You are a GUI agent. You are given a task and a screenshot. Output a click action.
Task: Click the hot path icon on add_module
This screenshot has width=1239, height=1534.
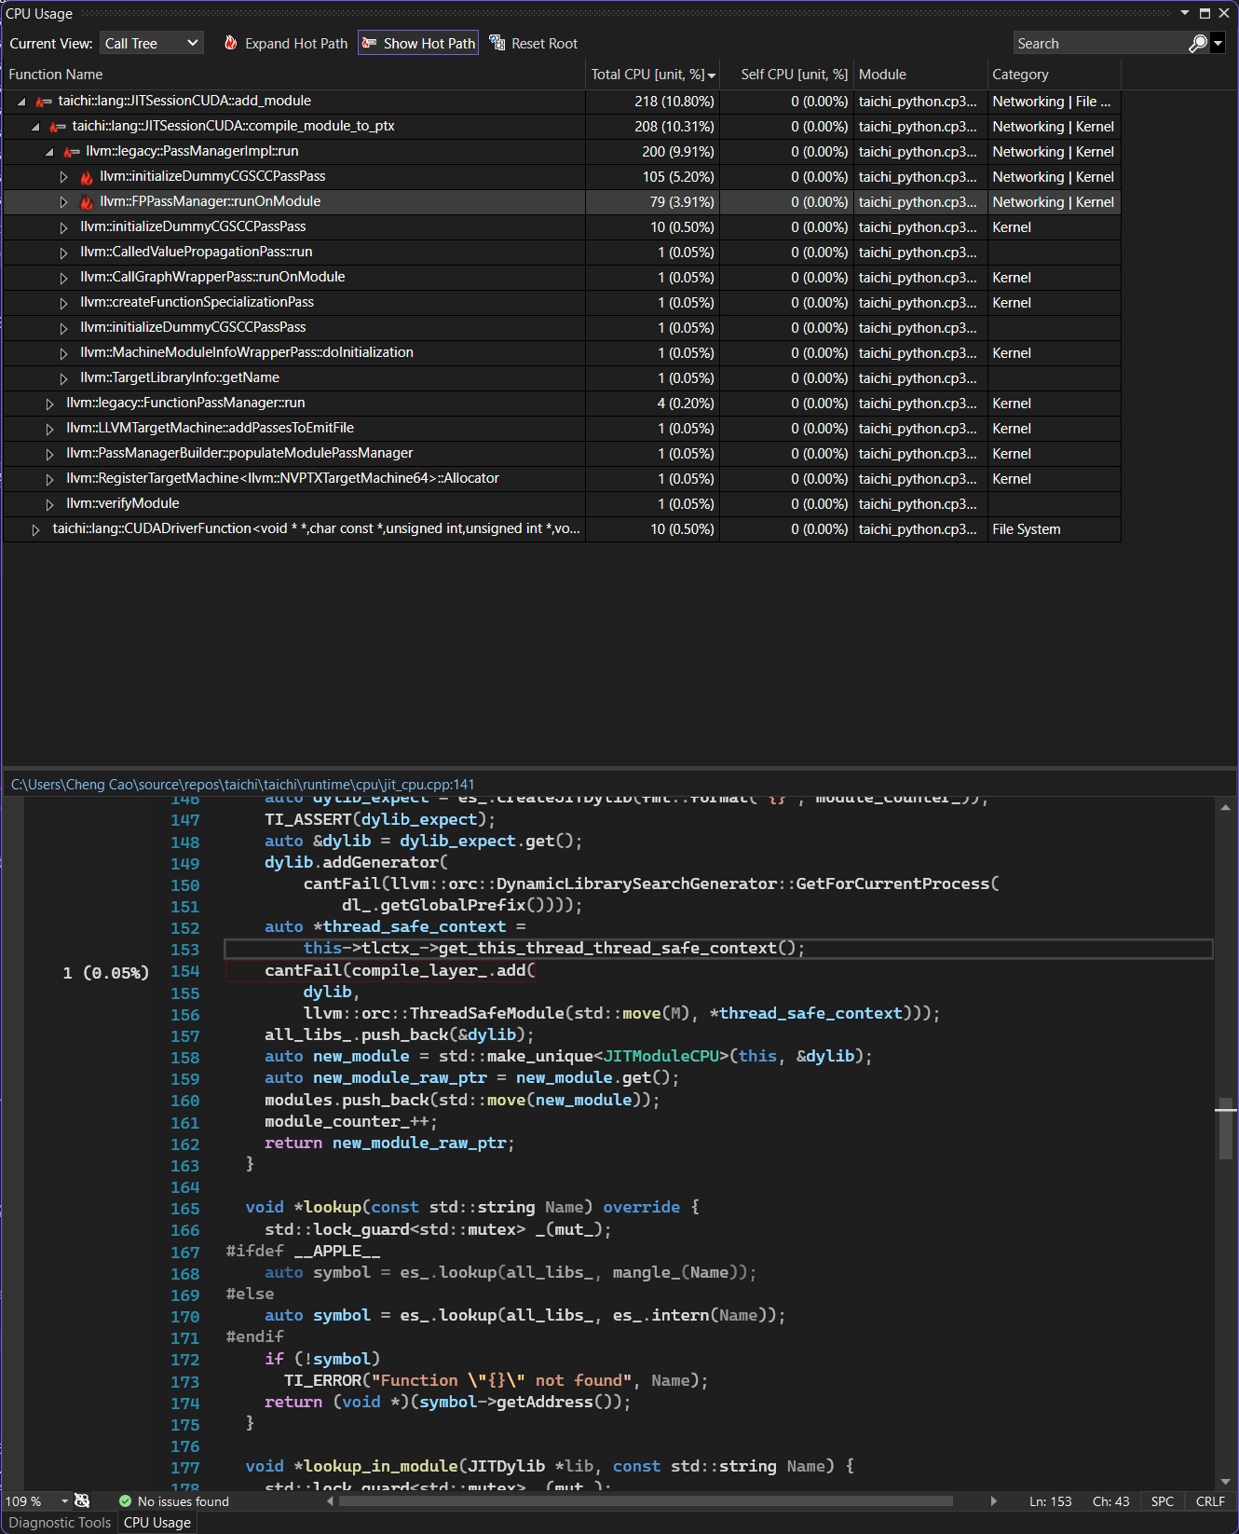pos(44,101)
